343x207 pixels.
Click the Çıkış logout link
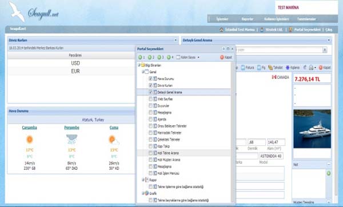[329, 30]
